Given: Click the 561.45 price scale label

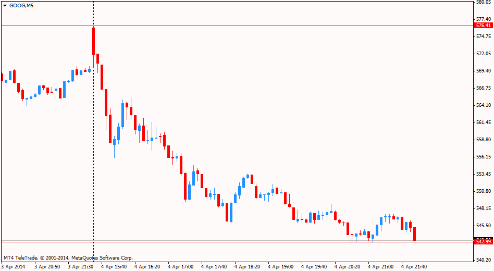Looking at the screenshot, I should 484,122.
